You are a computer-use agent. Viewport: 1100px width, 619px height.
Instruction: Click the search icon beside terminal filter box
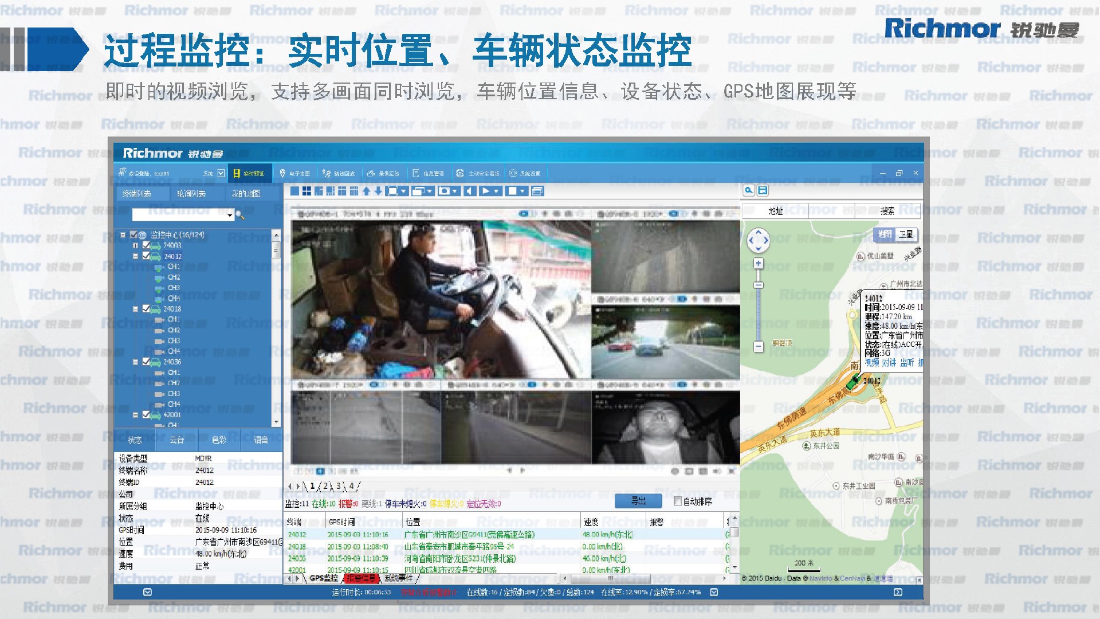[240, 215]
